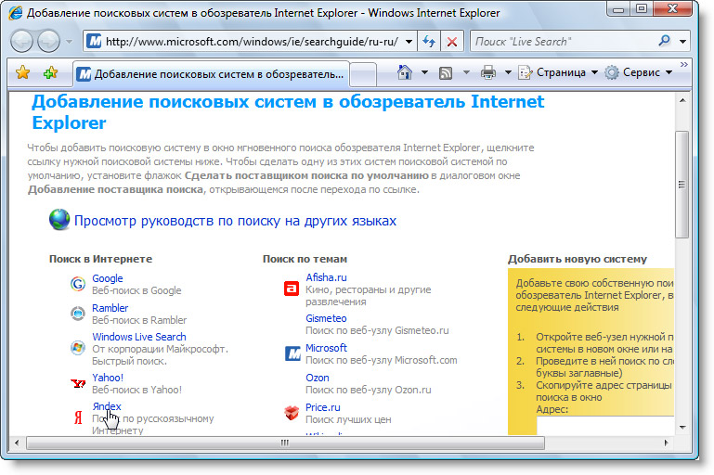The image size is (714, 475).
Task: Click in the Live Search input field
Action: coord(559,42)
